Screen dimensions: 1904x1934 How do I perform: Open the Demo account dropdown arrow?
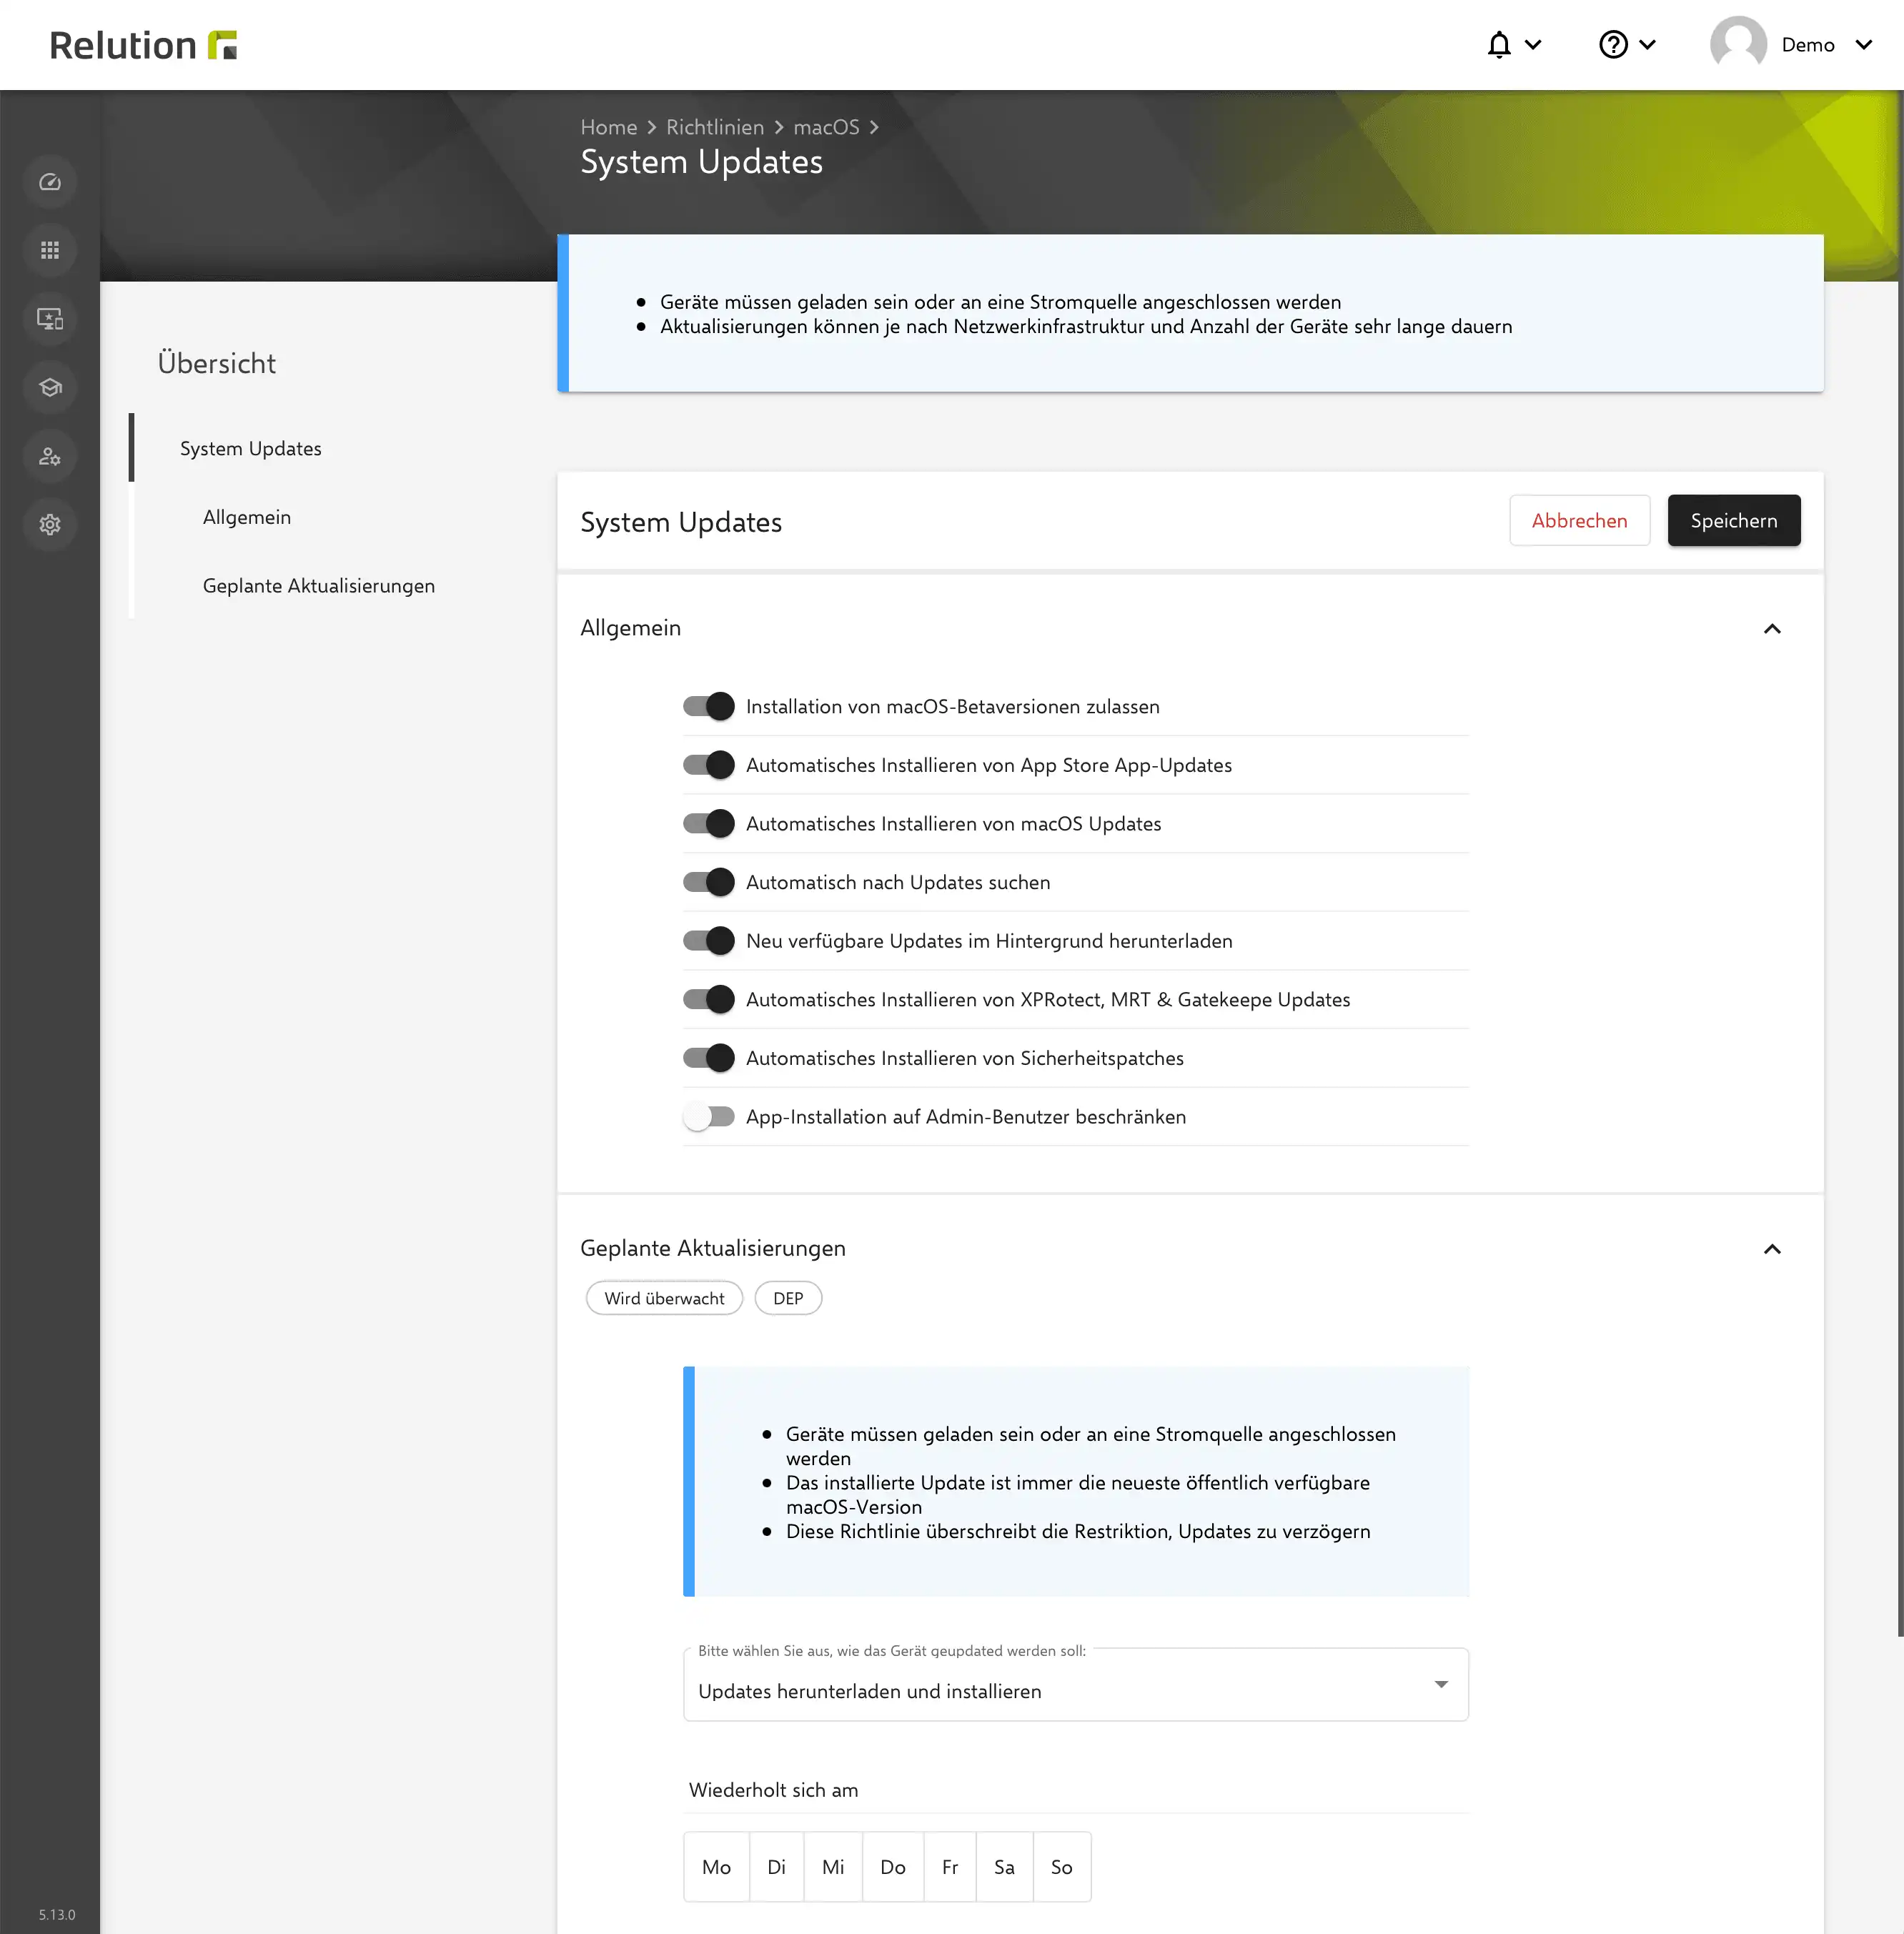point(1863,45)
